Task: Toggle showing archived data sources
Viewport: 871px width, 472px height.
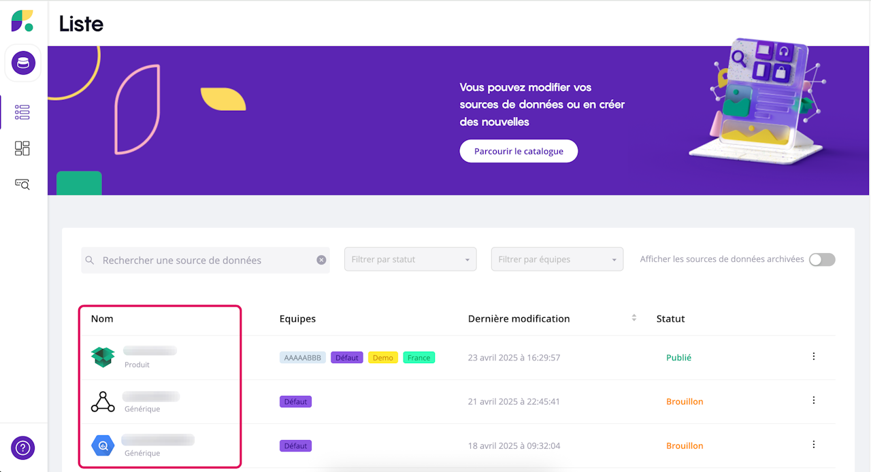Action: 821,259
